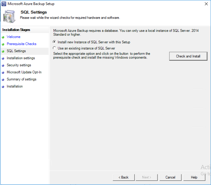The height and width of the screenshot is (185, 211).
Task: Click the bullet beside Security settings
Action: (3, 65)
